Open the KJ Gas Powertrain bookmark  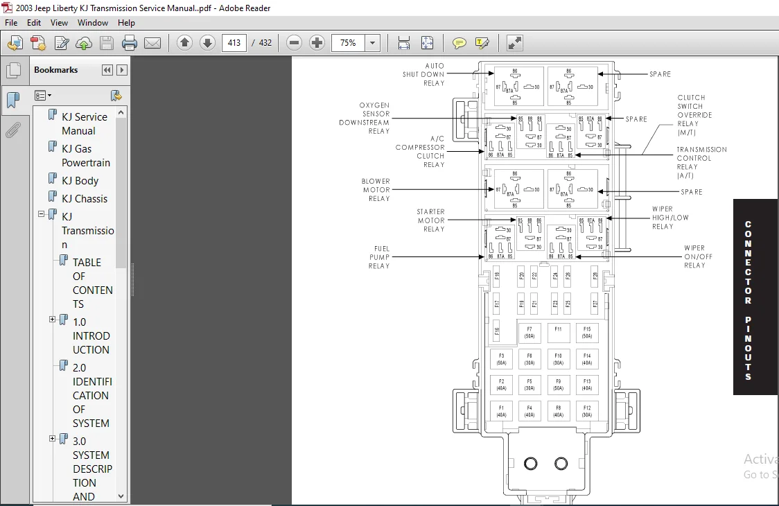coord(86,155)
